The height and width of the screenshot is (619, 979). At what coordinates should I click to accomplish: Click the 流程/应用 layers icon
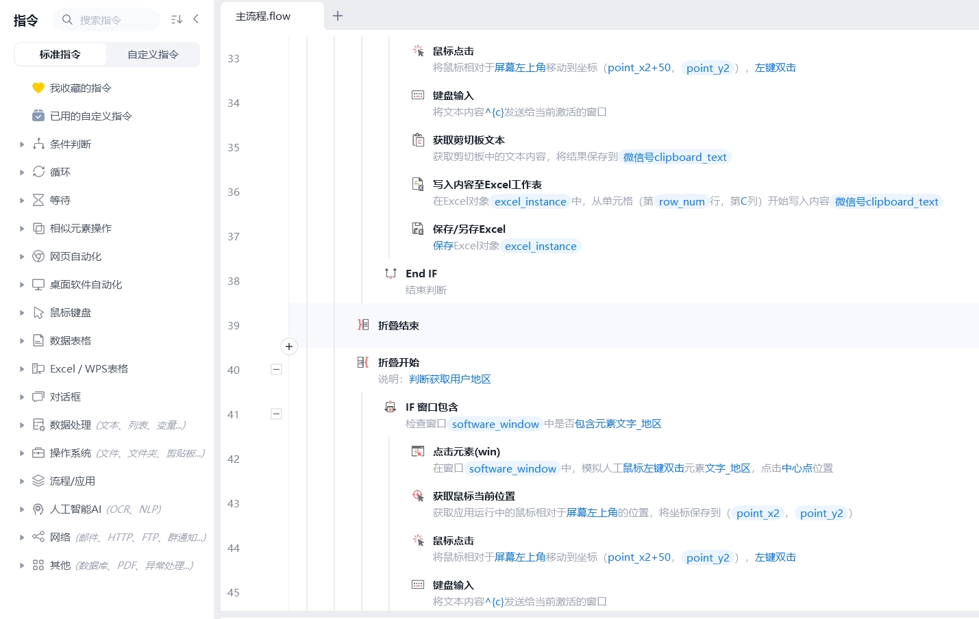38,481
